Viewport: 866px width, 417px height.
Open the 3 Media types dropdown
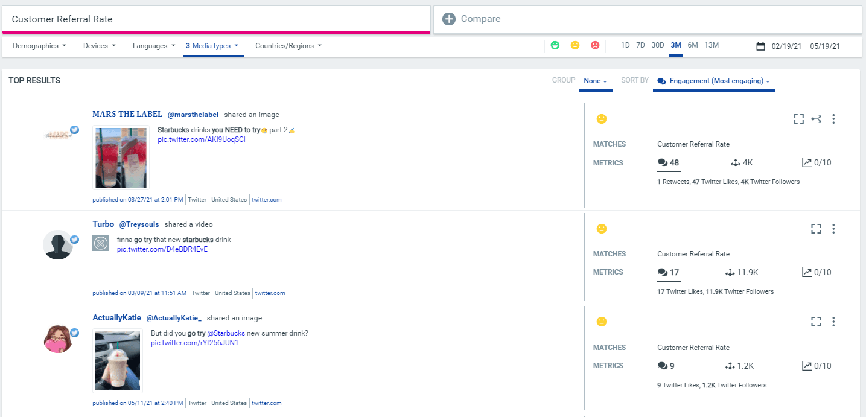click(212, 45)
